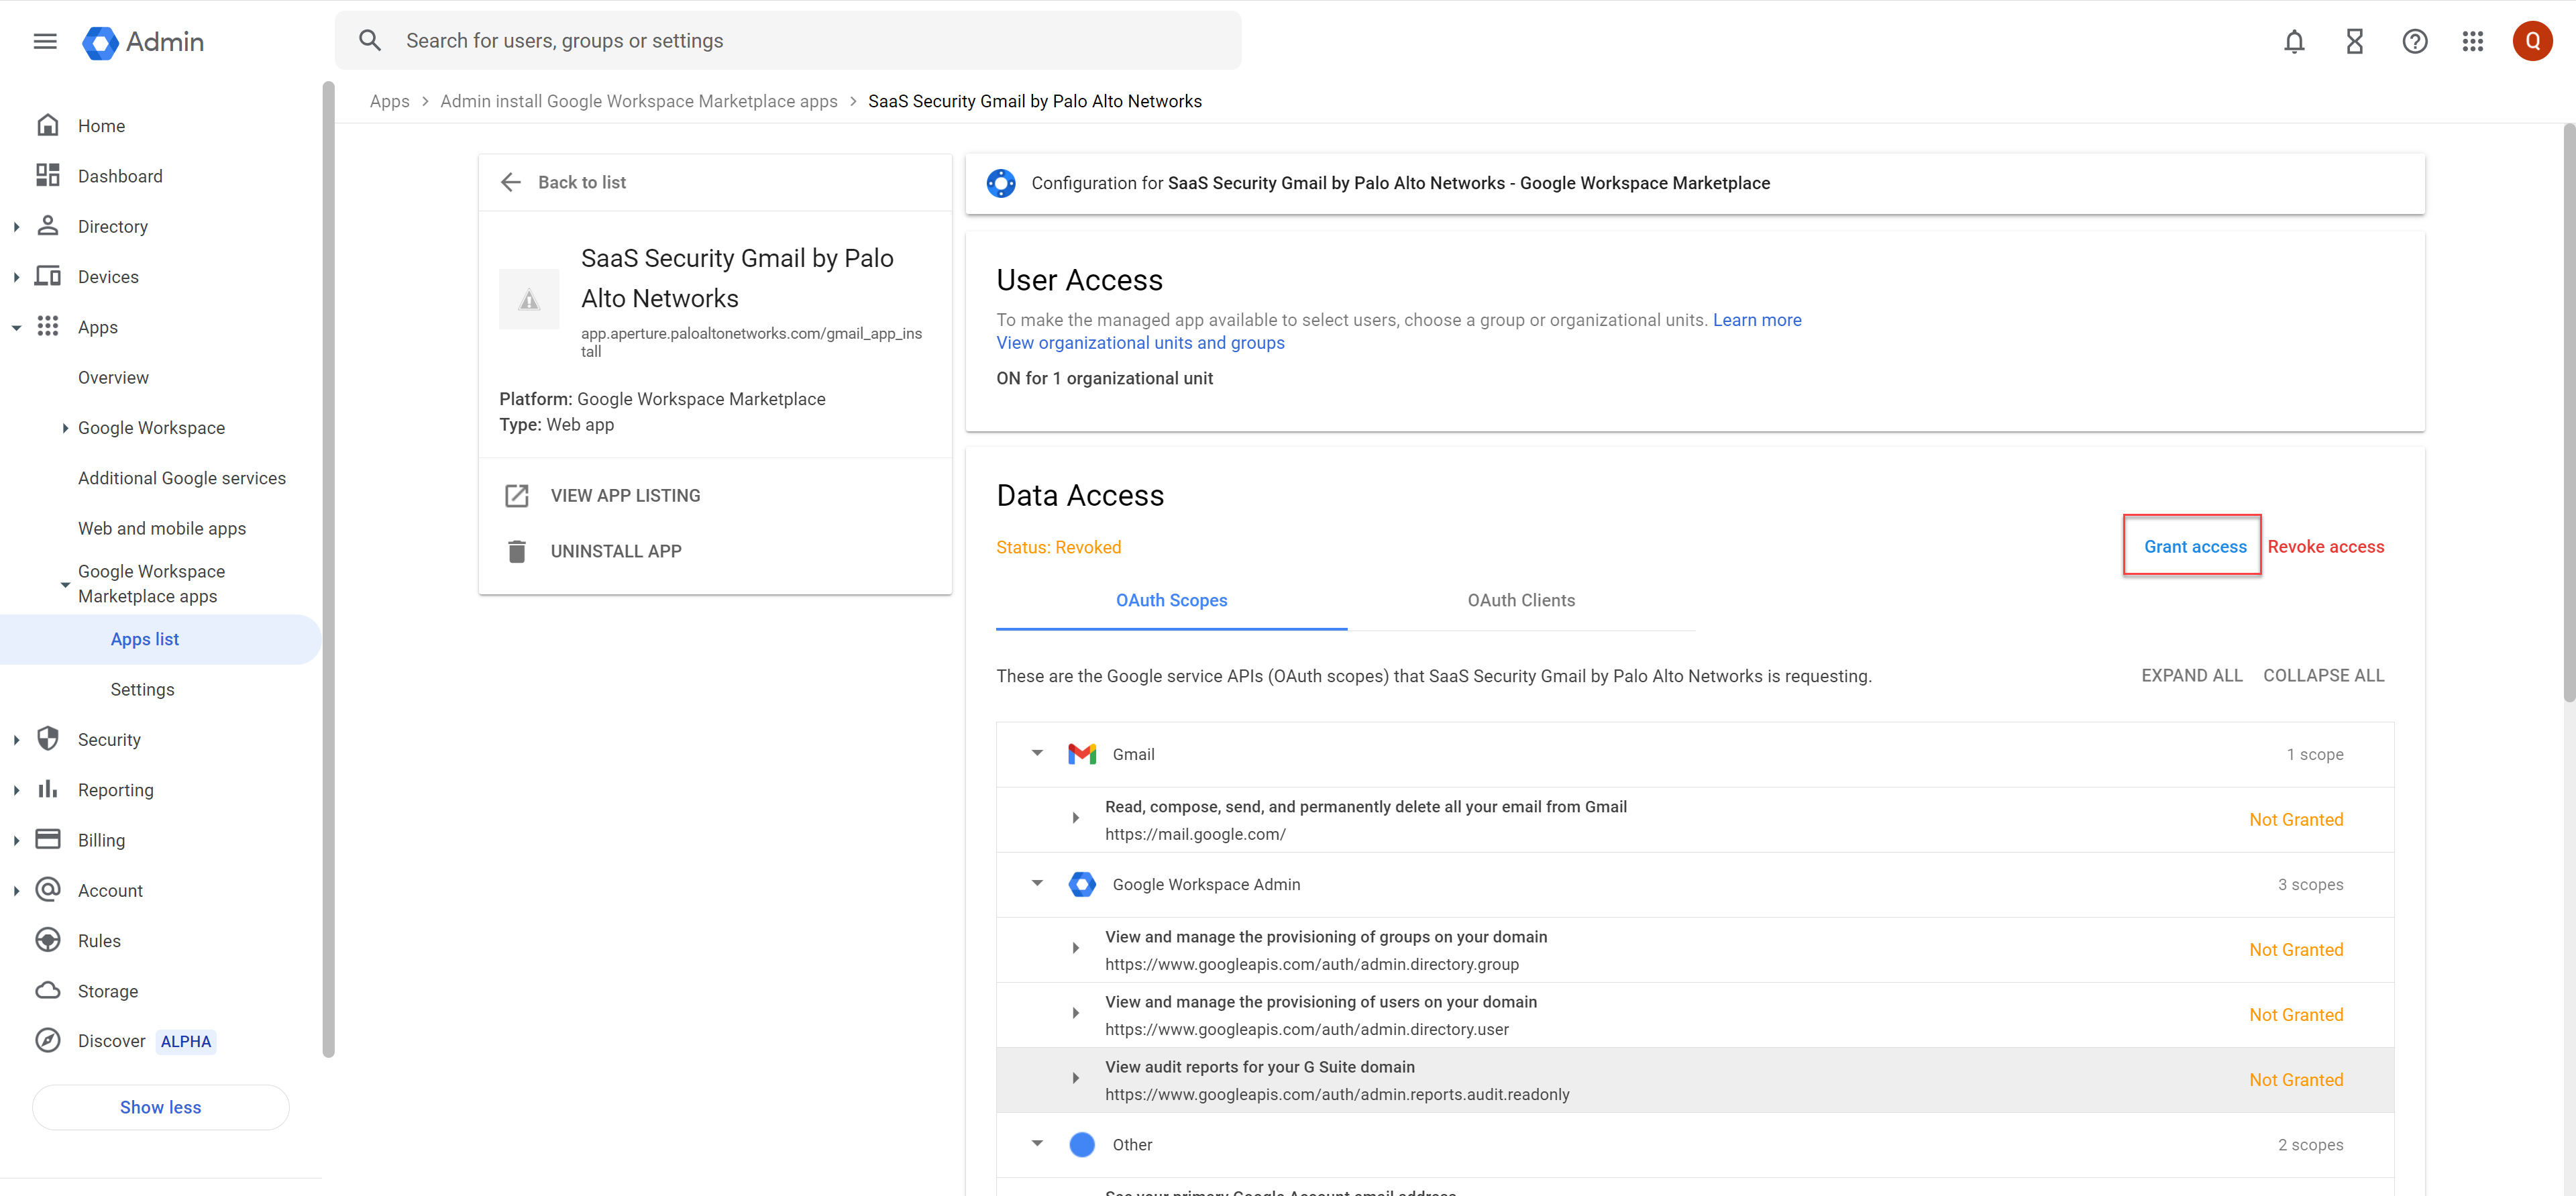The image size is (2576, 1196).
Task: Open notifications bell icon
Action: 2294,41
